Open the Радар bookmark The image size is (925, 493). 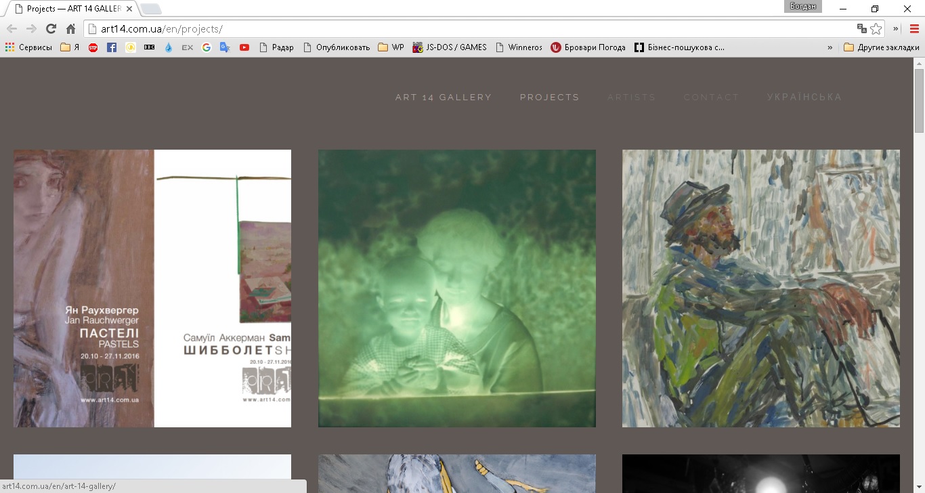277,47
